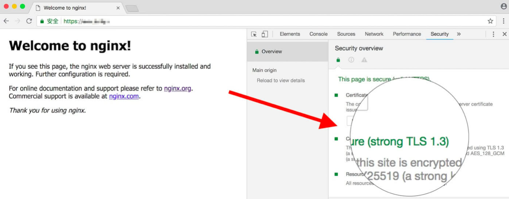Activate the DevTools inspect element cursor icon

pyautogui.click(x=254, y=34)
